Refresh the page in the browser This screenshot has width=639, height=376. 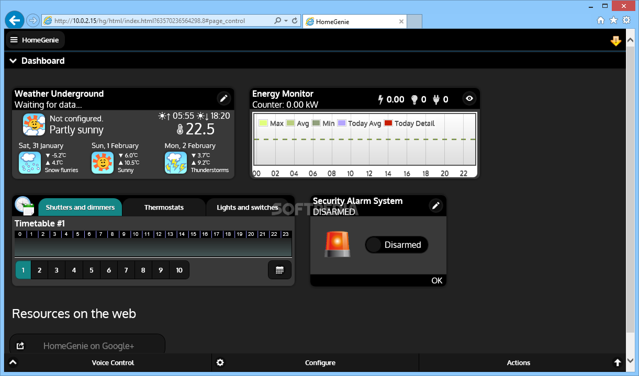pos(295,21)
